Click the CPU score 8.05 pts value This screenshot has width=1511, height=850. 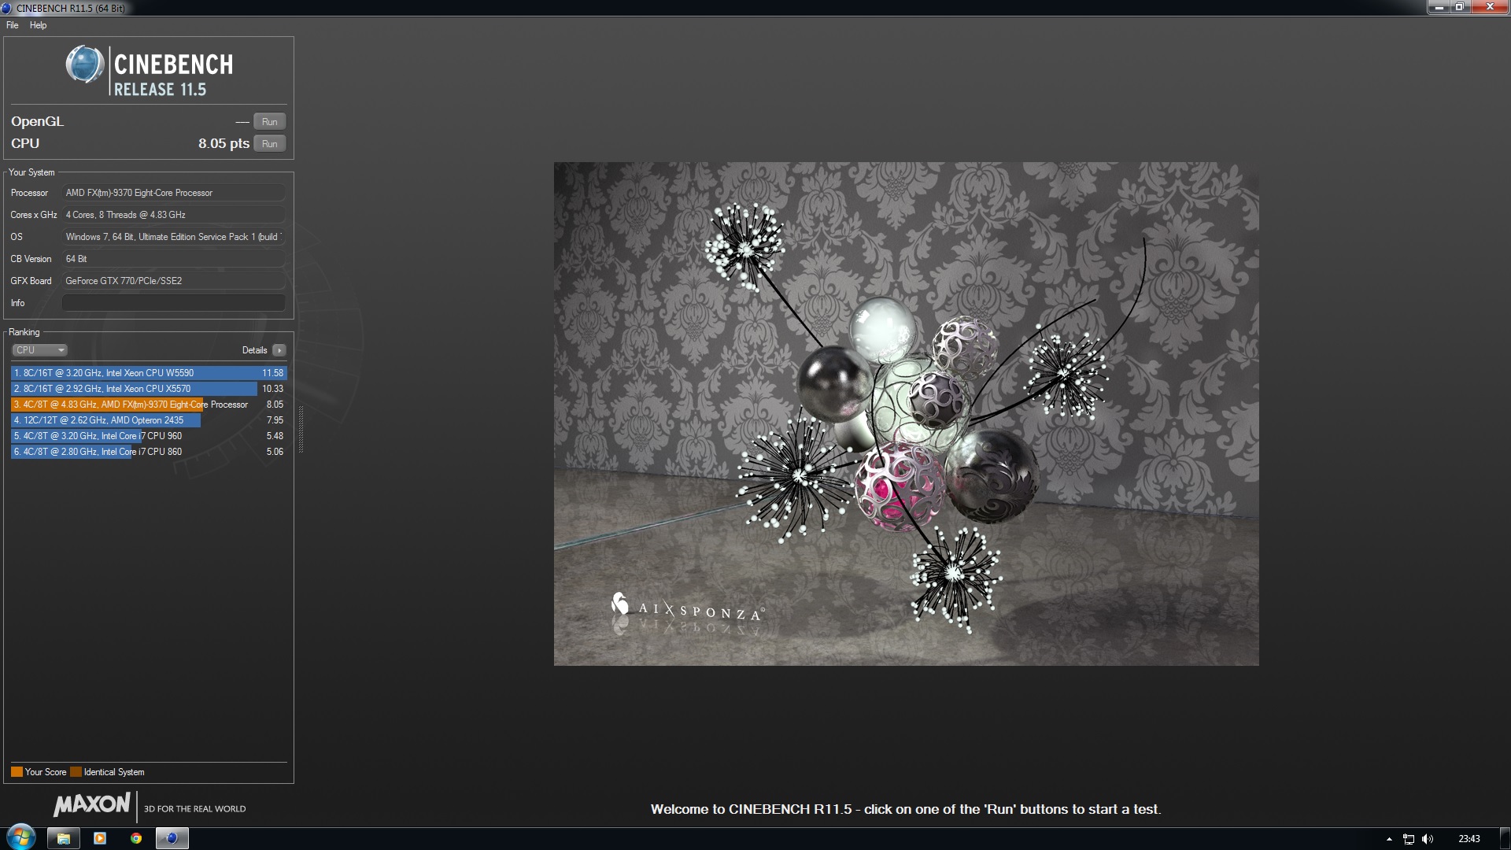tap(224, 143)
